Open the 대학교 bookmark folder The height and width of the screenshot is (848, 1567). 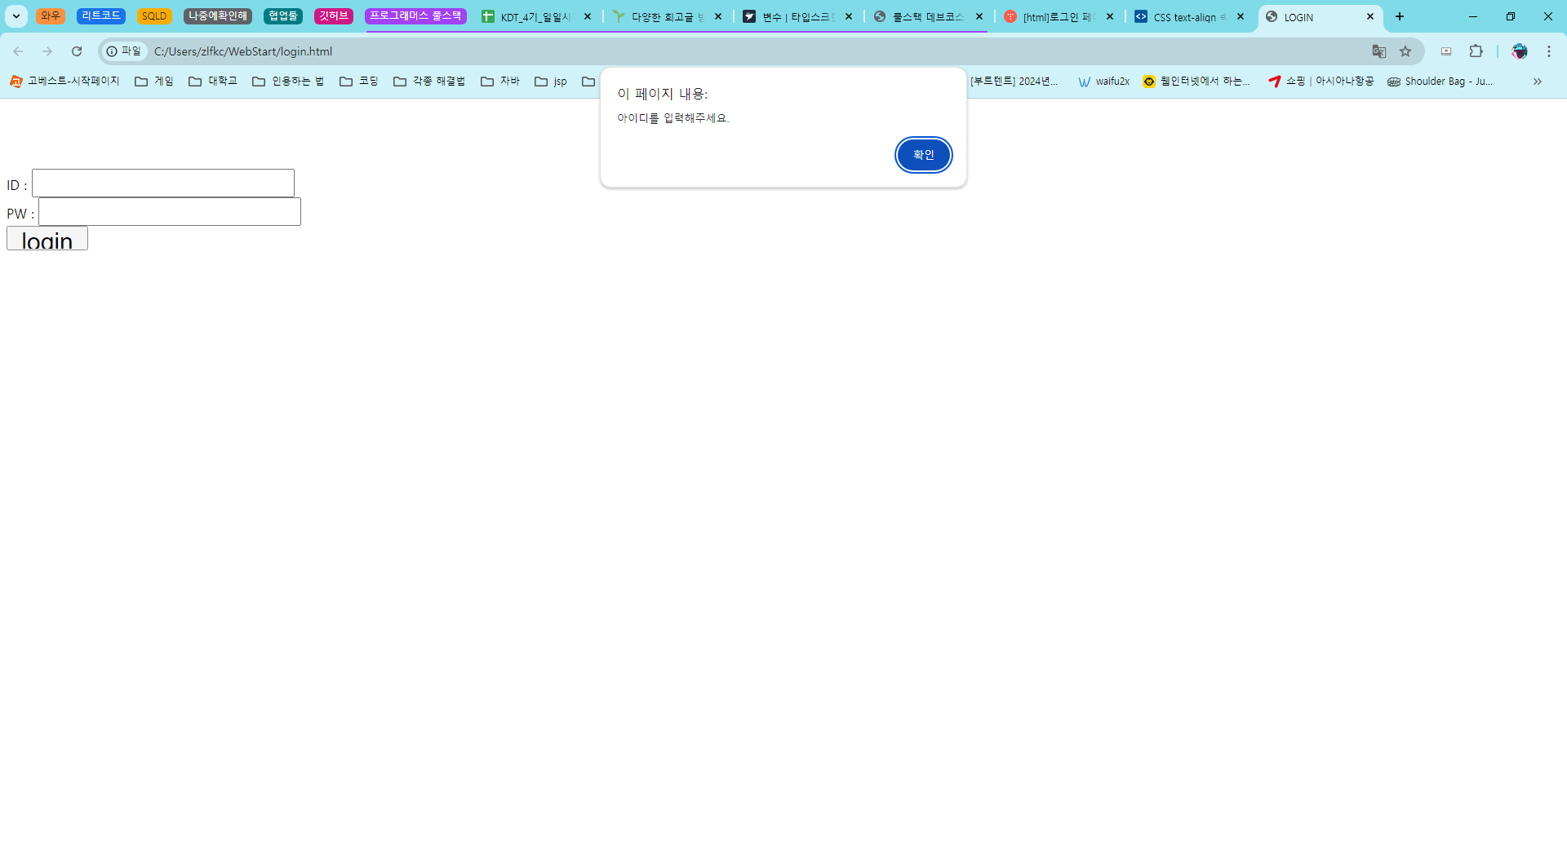[213, 82]
